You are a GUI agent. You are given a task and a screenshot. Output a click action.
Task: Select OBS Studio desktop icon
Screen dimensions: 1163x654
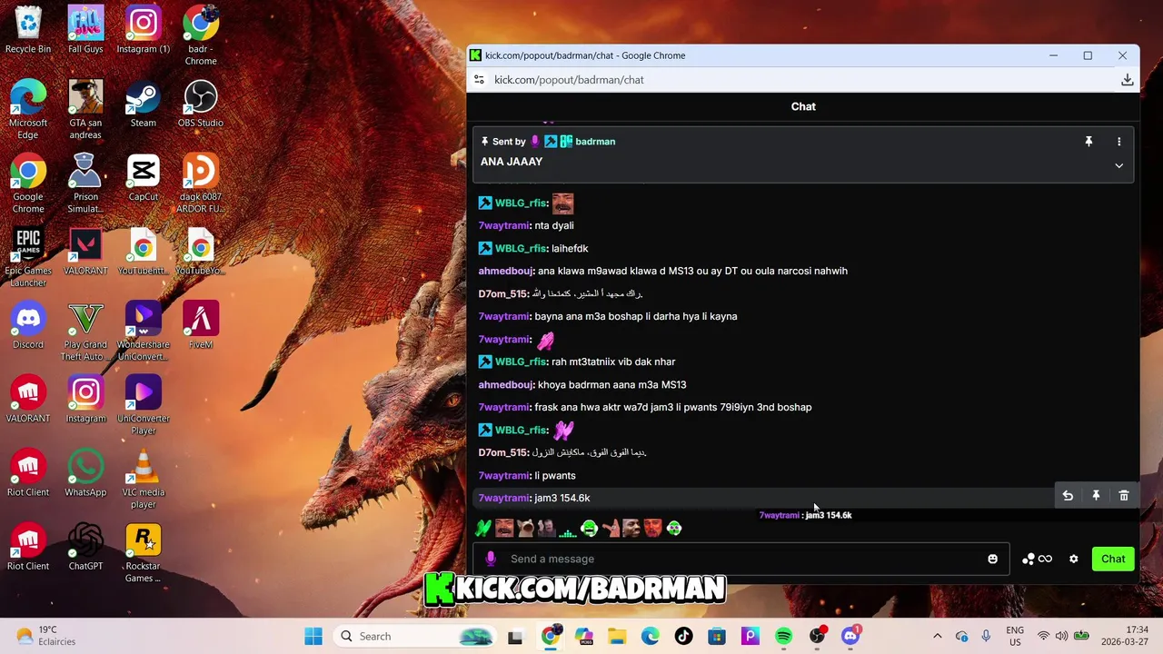pyautogui.click(x=201, y=104)
